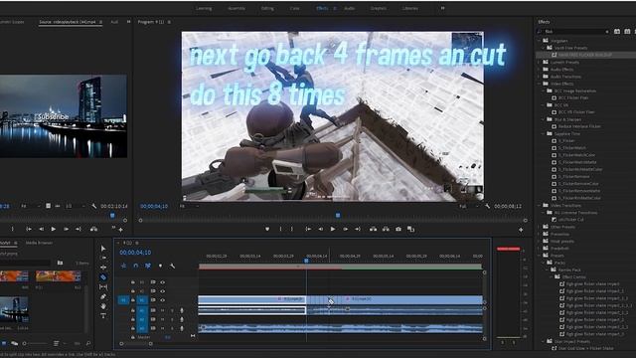Toggle V1 track output eye

click(163, 300)
